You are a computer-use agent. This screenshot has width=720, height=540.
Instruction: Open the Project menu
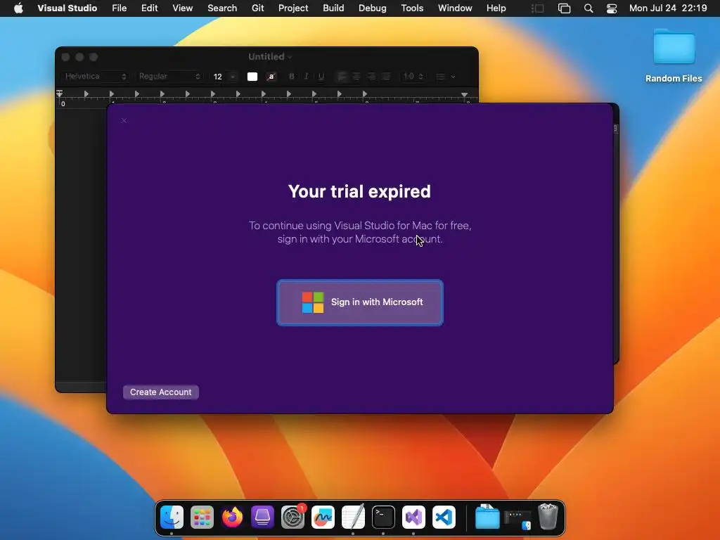(x=293, y=8)
